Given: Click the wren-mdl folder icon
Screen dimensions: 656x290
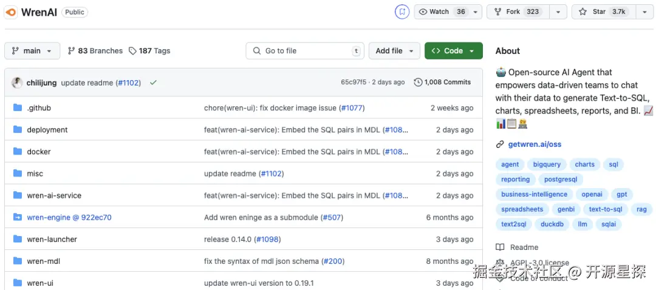Looking at the screenshot, I should click(18, 261).
